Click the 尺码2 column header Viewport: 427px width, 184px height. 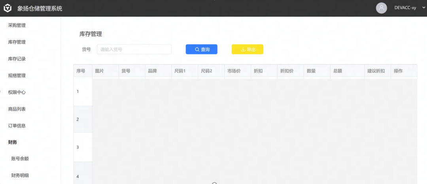coord(211,71)
